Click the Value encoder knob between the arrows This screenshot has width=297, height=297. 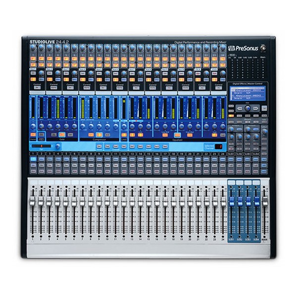click(x=247, y=107)
